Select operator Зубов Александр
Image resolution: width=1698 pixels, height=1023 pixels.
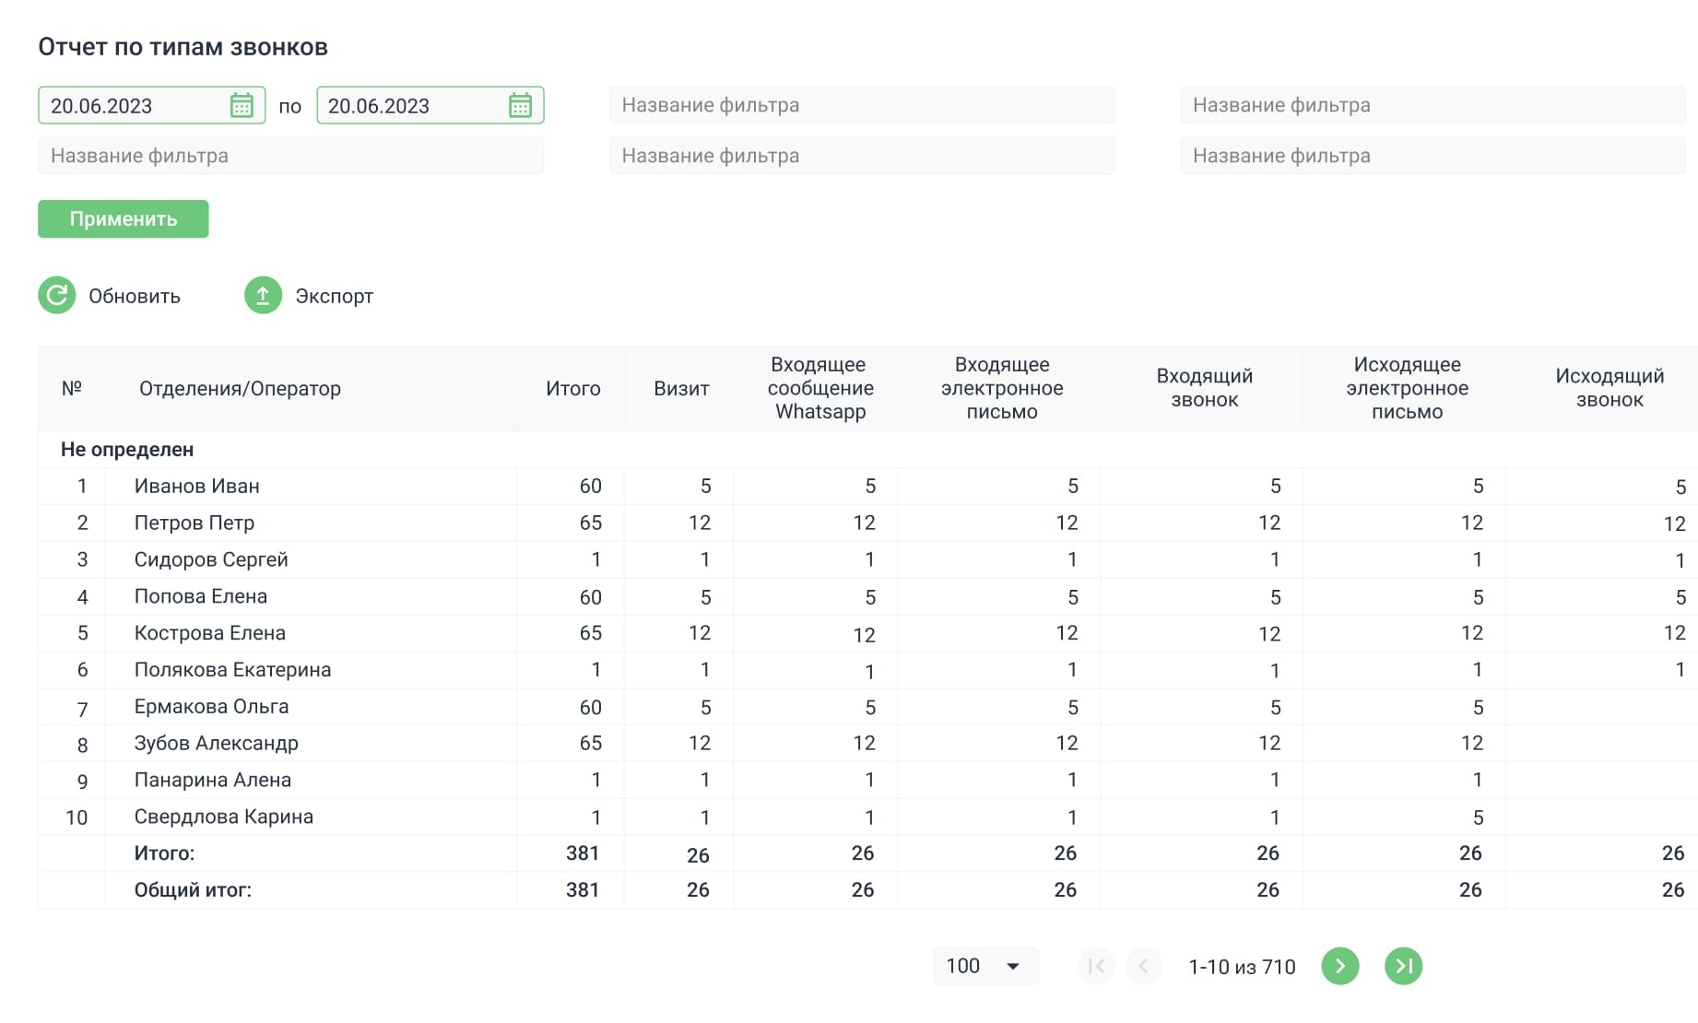click(217, 743)
